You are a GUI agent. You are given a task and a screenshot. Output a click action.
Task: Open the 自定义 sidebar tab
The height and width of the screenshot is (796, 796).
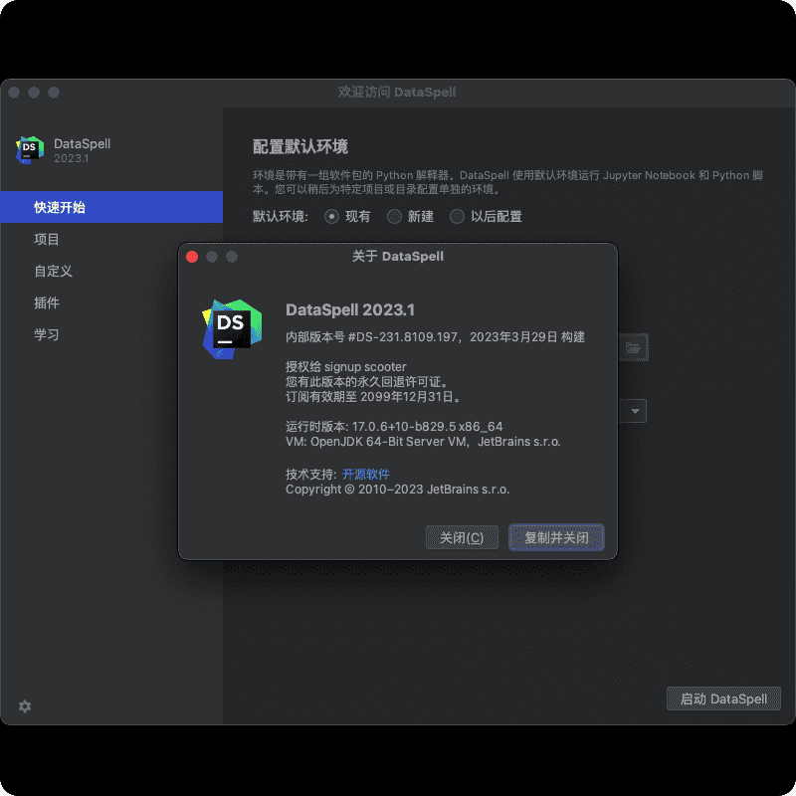tap(111, 271)
